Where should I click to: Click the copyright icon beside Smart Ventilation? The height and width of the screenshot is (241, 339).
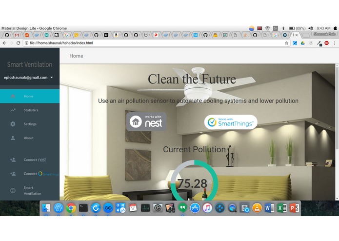click(x=13, y=190)
